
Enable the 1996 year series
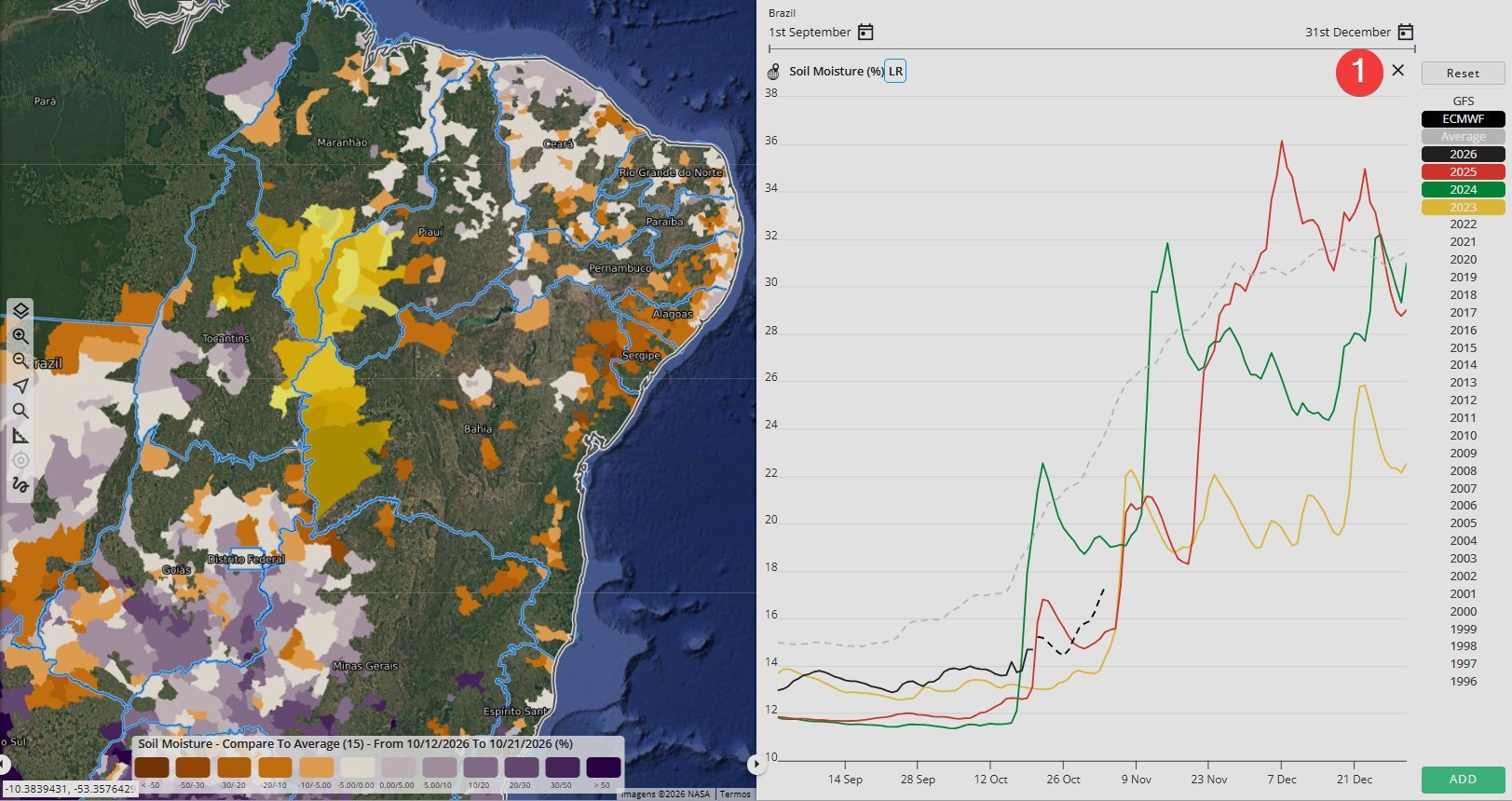1463,682
